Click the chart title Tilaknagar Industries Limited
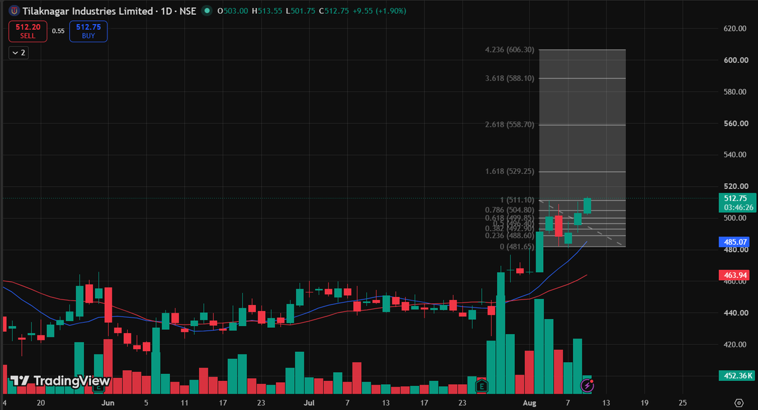 88,11
